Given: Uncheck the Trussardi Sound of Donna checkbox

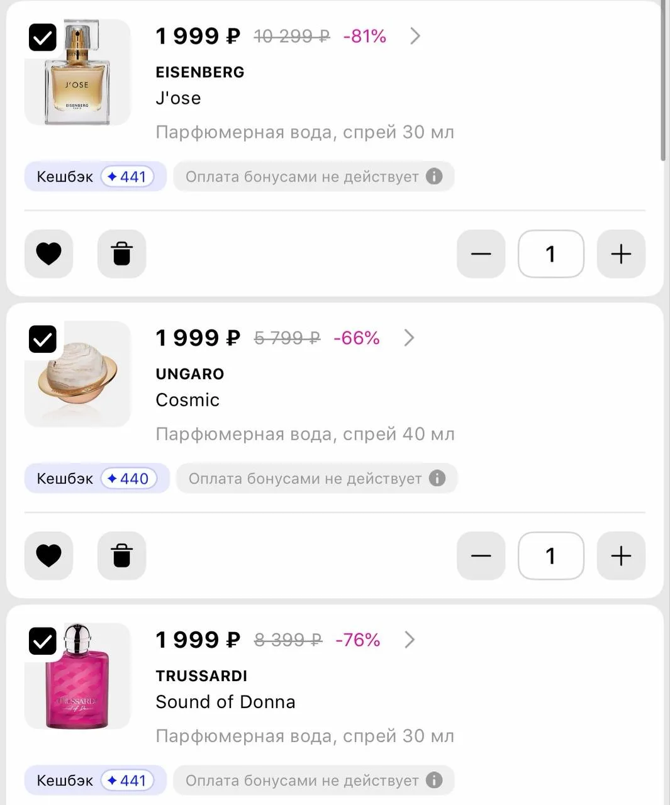Looking at the screenshot, I should click(x=43, y=641).
